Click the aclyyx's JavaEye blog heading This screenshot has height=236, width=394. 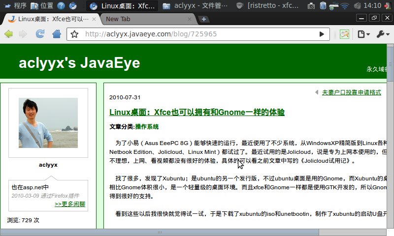pos(79,63)
